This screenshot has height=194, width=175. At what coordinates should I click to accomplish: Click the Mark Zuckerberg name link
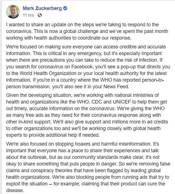click(42, 8)
